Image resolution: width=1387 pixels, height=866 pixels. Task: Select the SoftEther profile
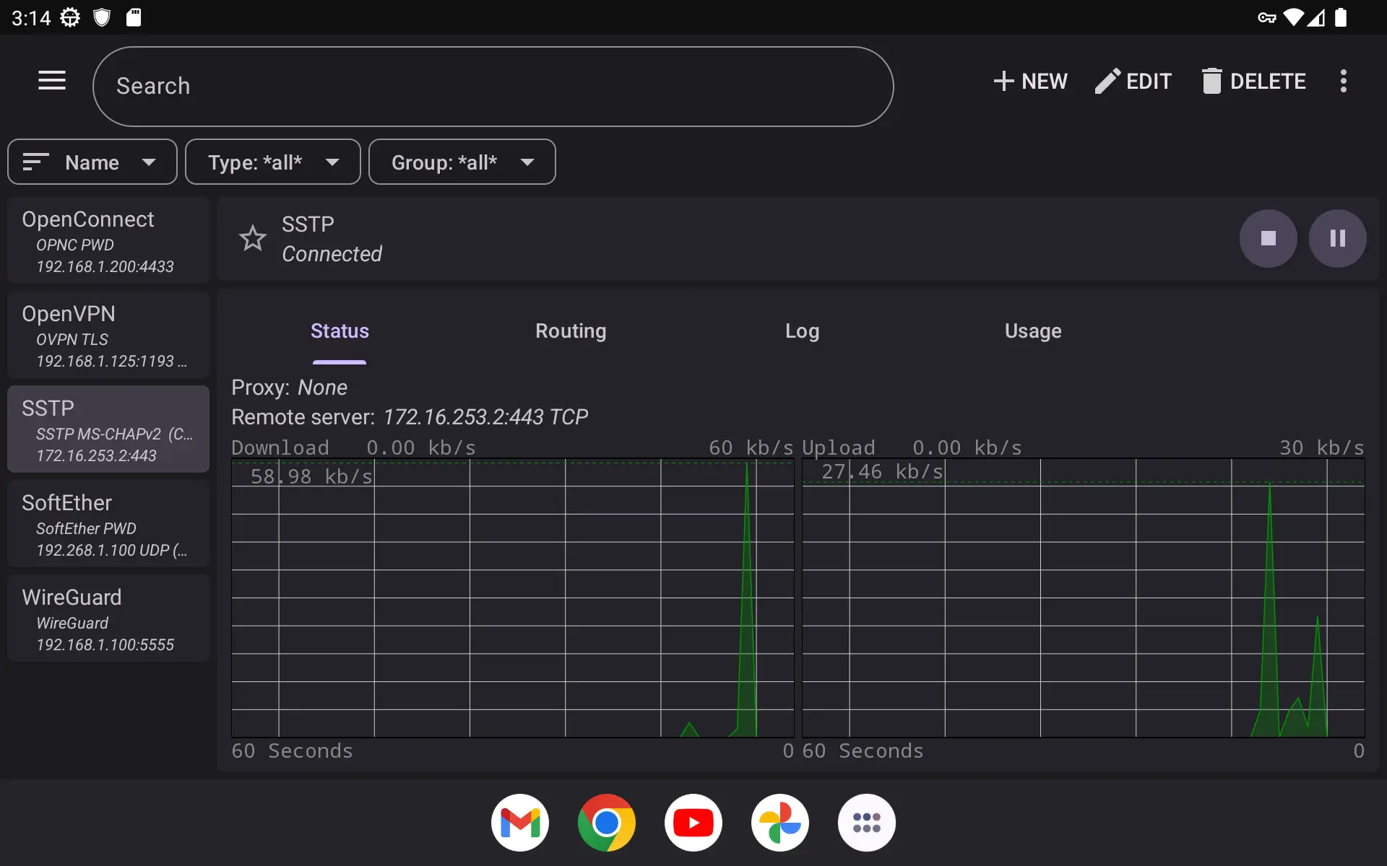click(x=108, y=523)
